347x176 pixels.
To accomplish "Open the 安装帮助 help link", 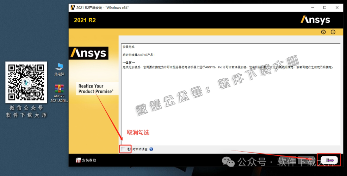I will (x=89, y=160).
